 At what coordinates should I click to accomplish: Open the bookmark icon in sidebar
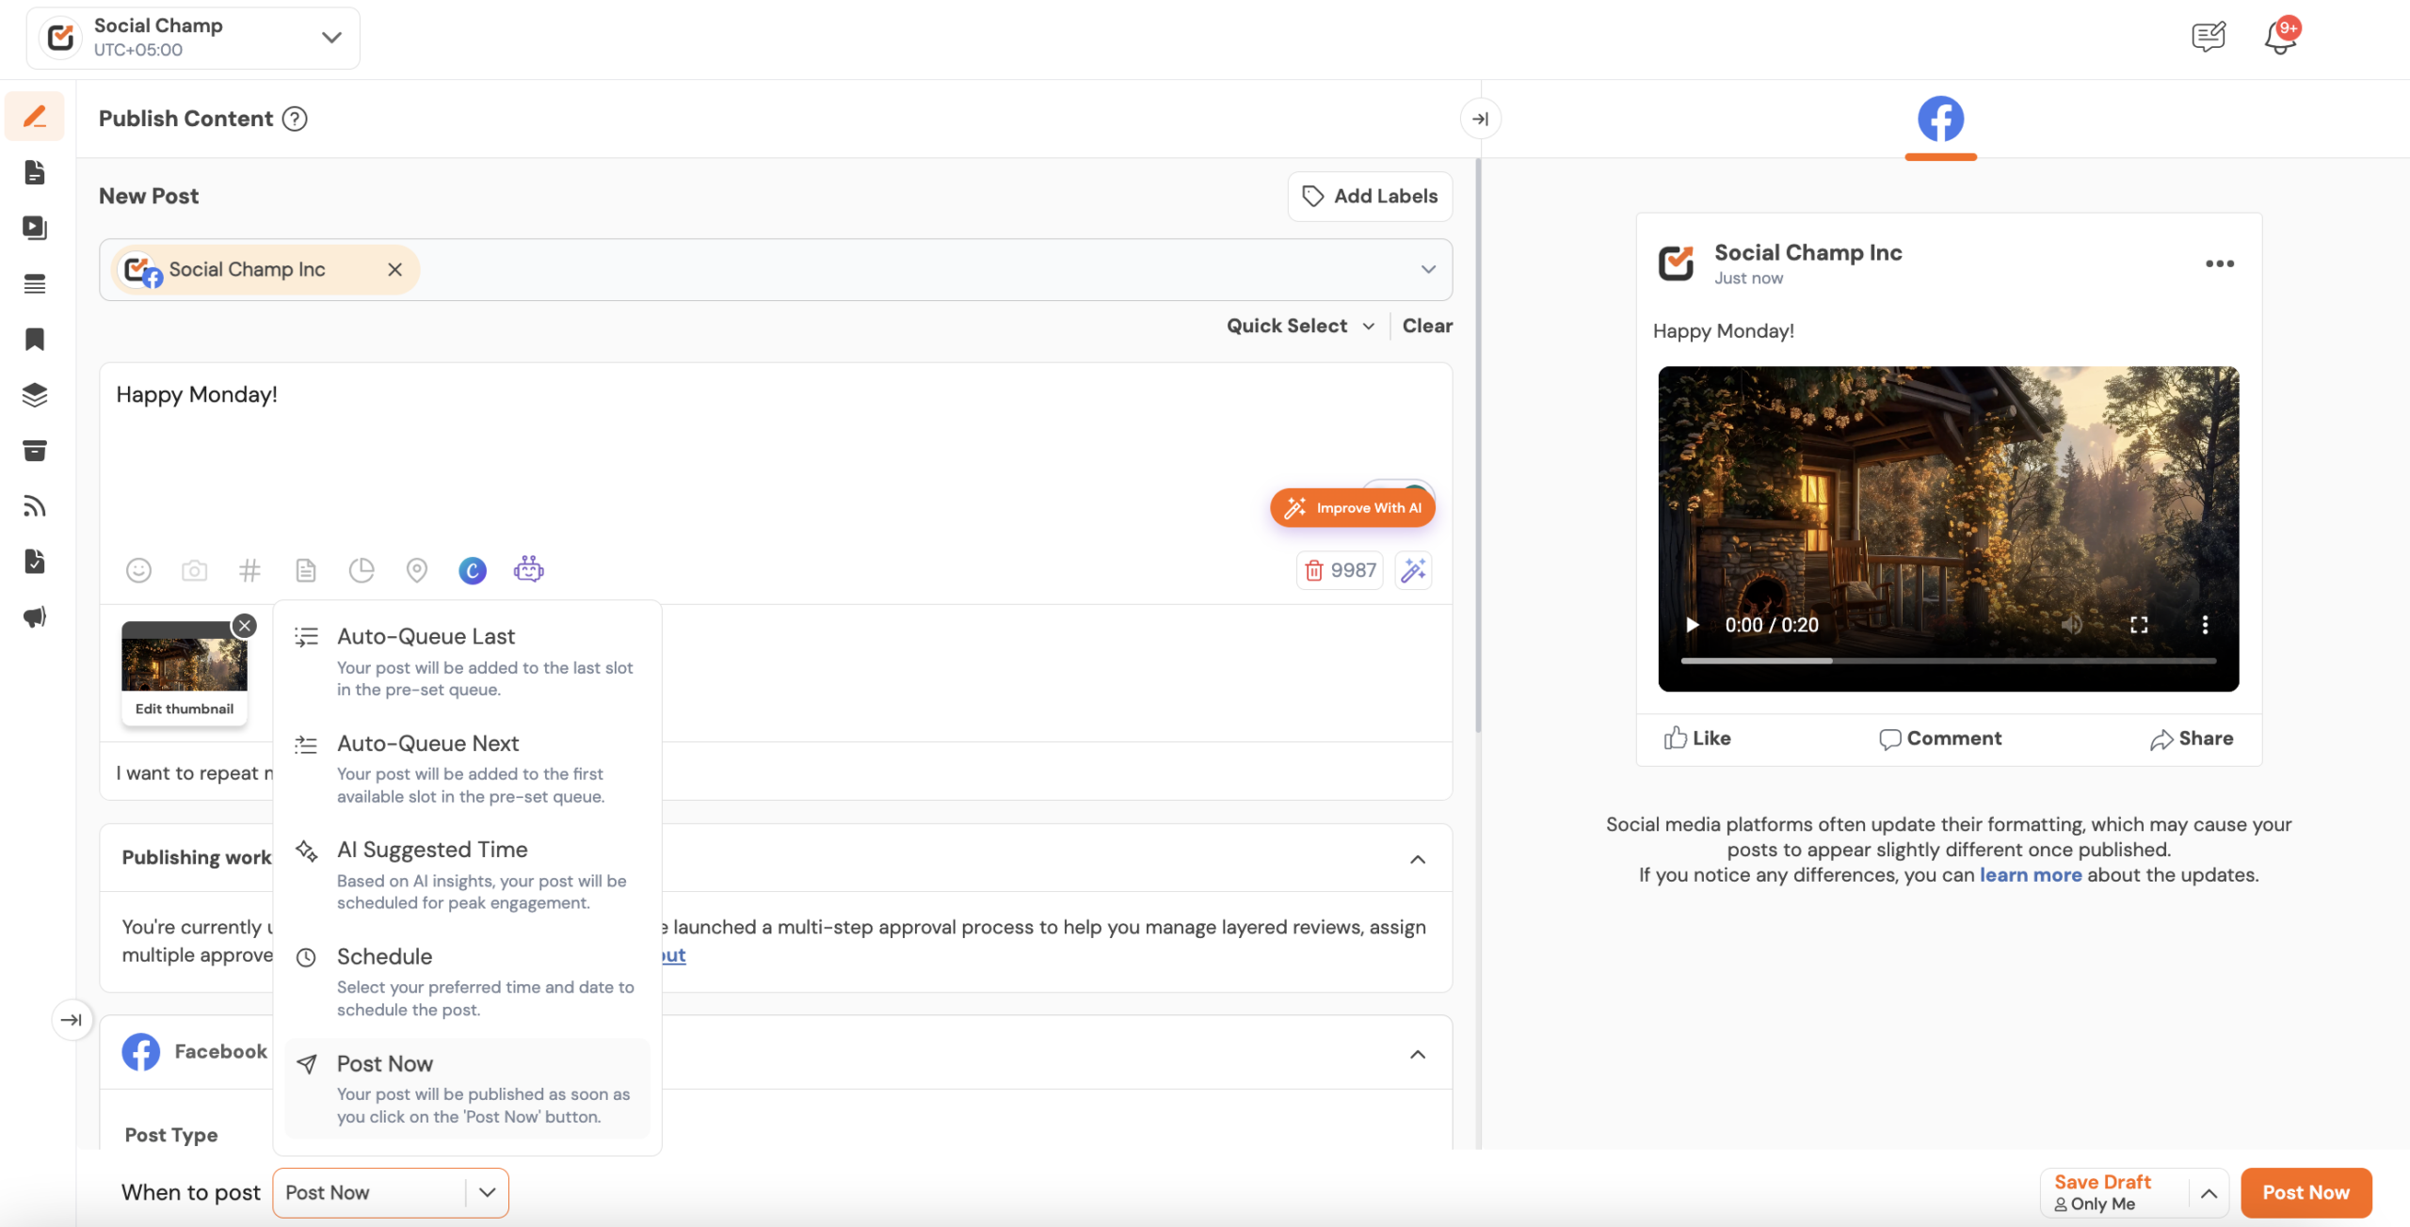pos(35,340)
